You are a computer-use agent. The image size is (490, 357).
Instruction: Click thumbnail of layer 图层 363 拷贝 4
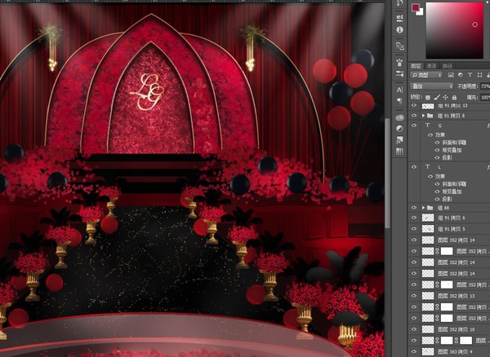(x=428, y=351)
